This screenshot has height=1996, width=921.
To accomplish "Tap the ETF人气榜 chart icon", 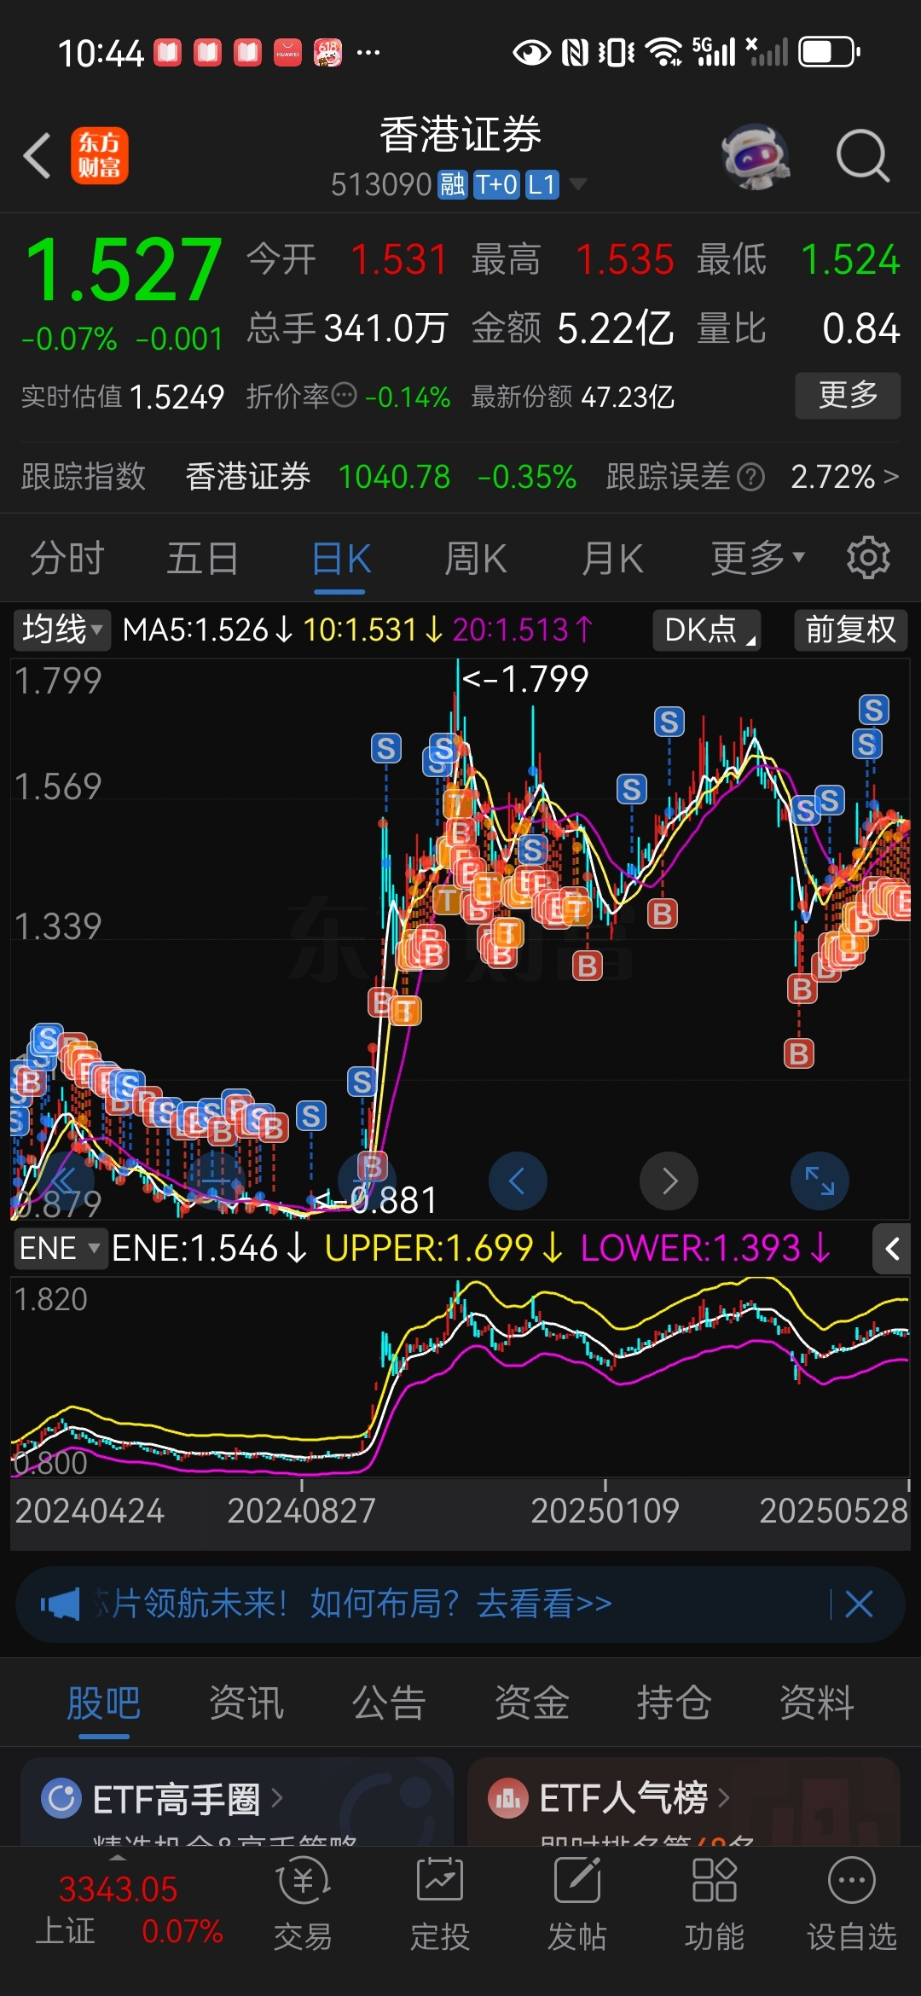I will [508, 1798].
